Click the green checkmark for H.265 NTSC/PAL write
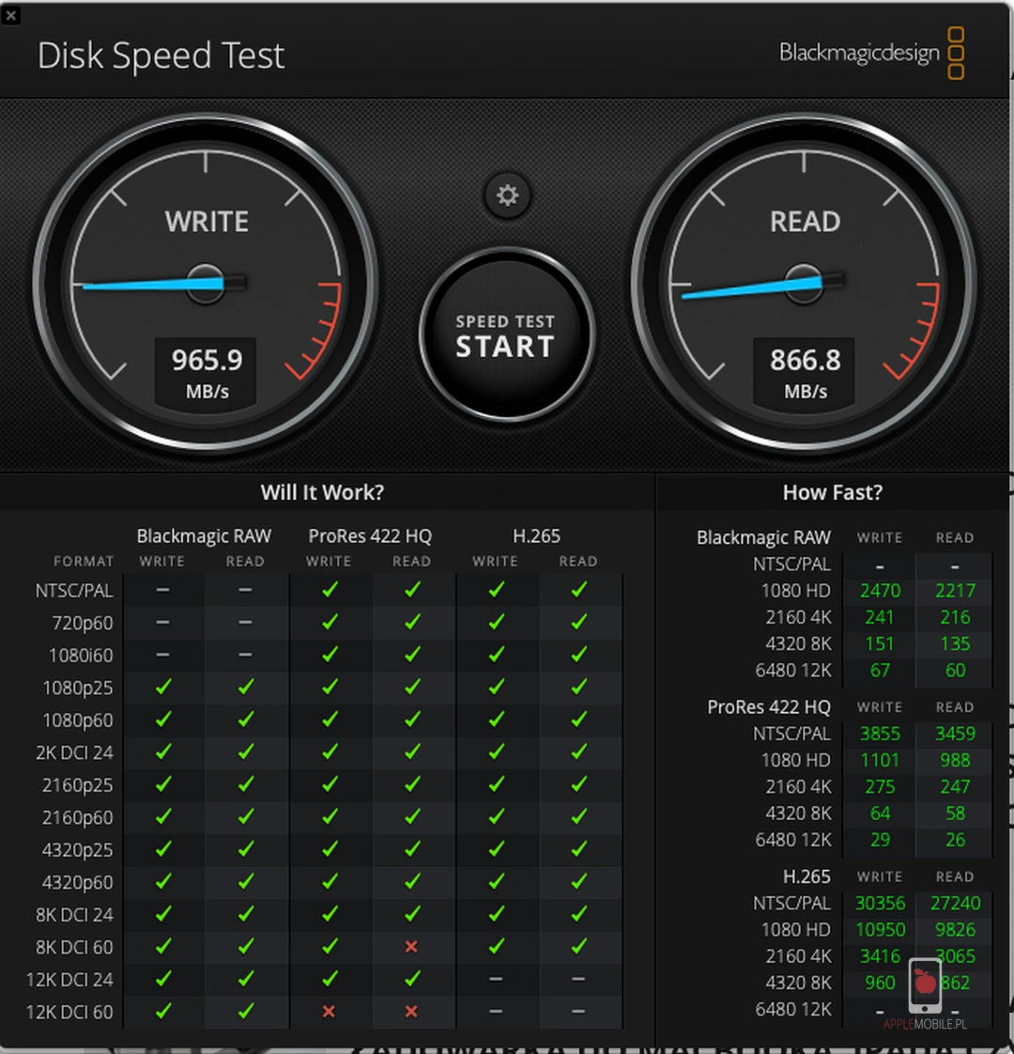The image size is (1014, 1054). pos(495,590)
